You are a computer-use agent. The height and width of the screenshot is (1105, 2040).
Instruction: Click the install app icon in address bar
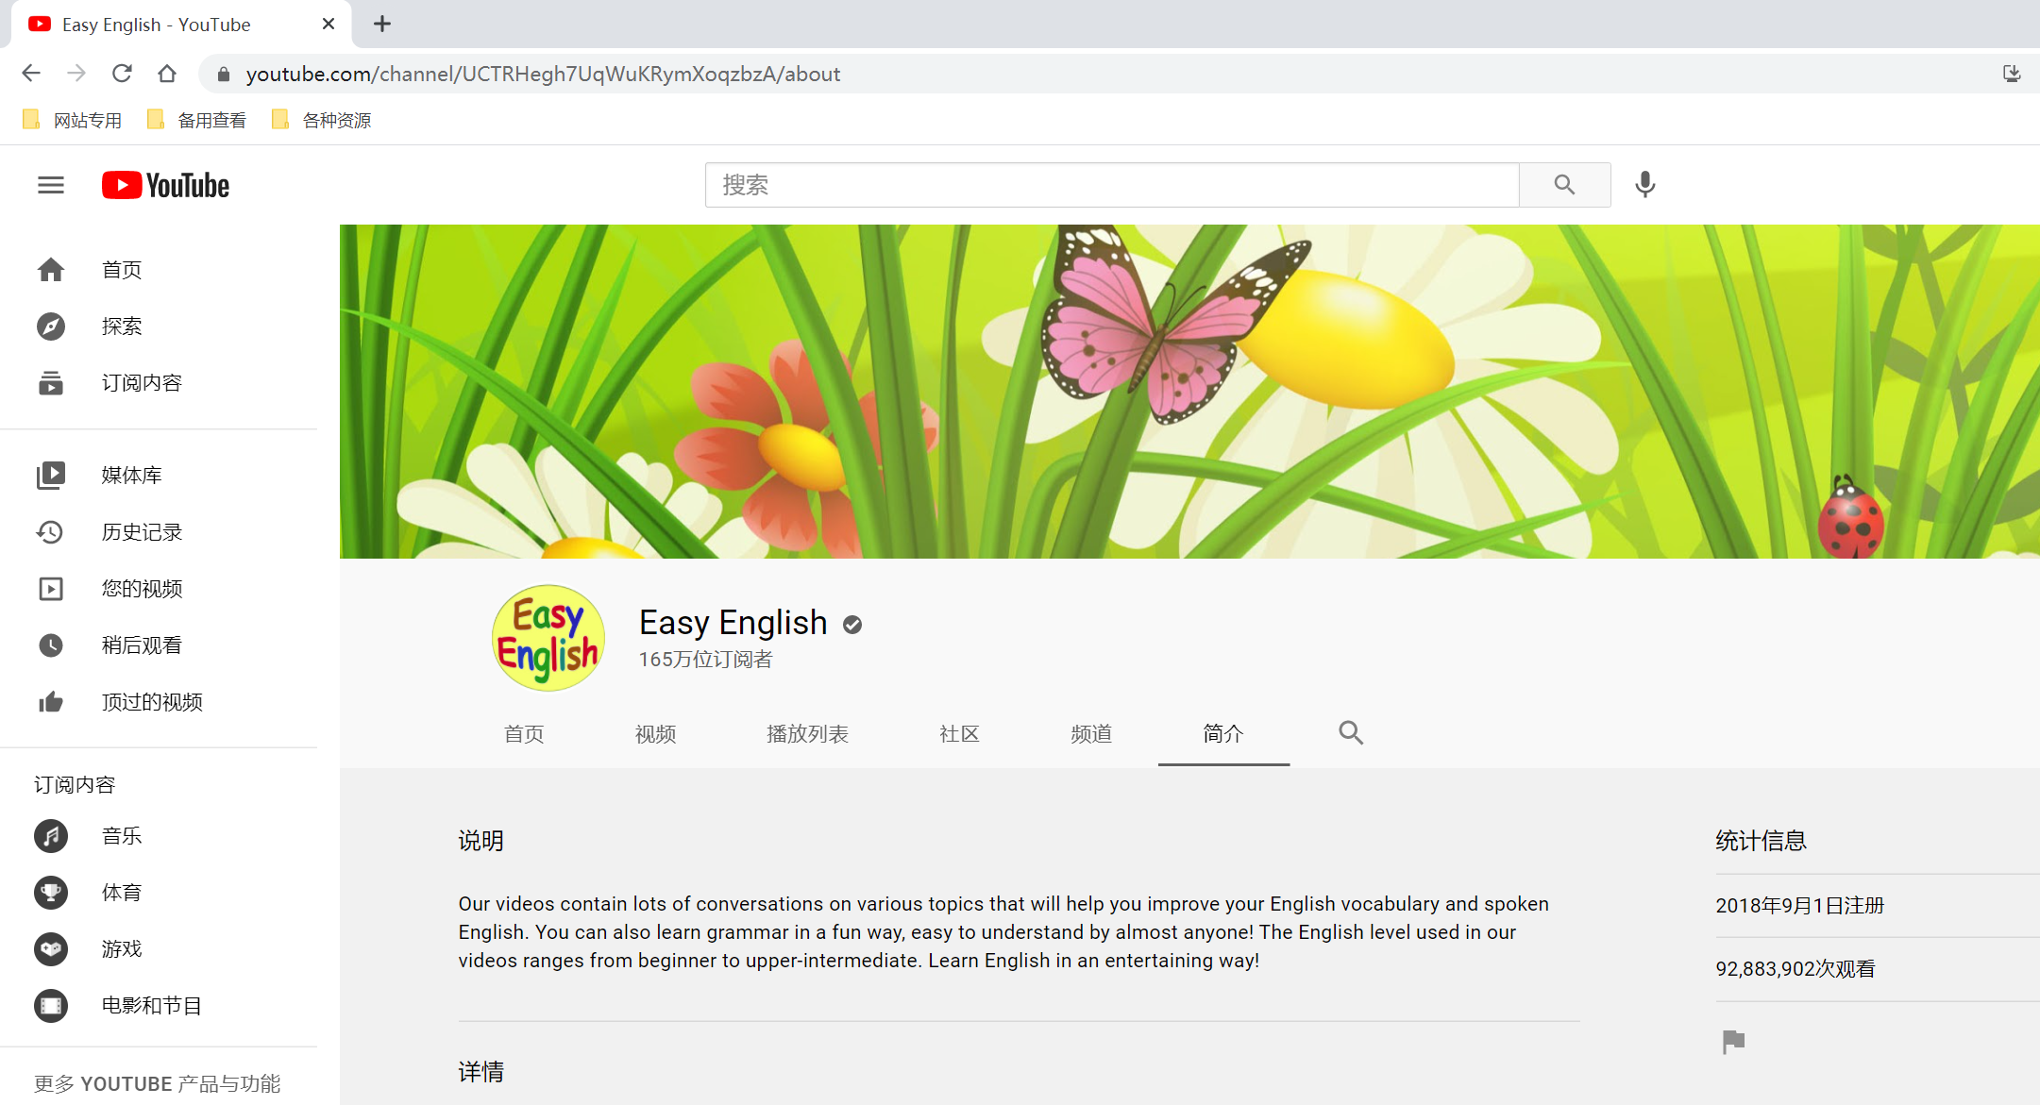tap(2012, 74)
